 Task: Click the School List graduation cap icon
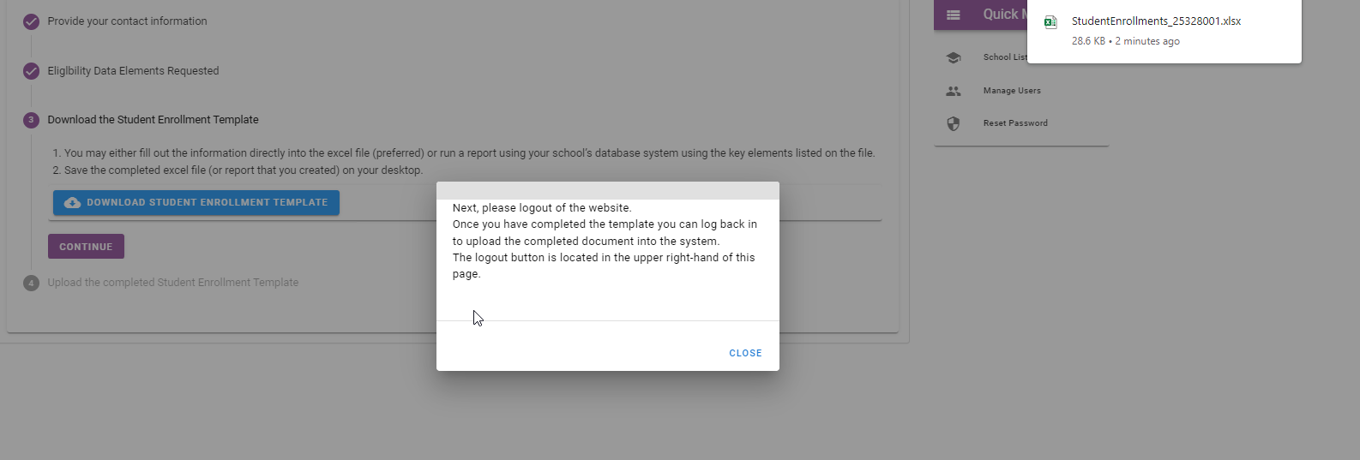(x=954, y=57)
